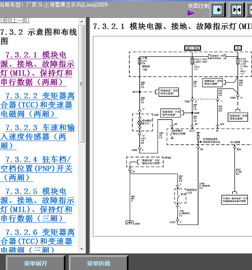Open section 7.3.2.2 变矩器离合器 (两厢) link
This screenshot has width=252, height=270.
(37, 105)
